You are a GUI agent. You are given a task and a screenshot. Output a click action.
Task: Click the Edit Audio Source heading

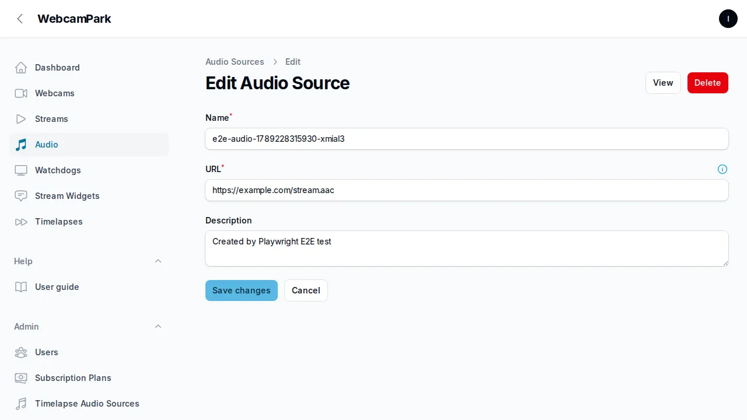(x=278, y=83)
